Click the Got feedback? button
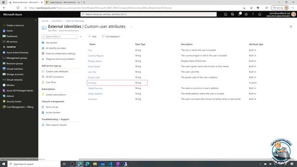The height and width of the screenshot is (167, 297). coord(111,36)
